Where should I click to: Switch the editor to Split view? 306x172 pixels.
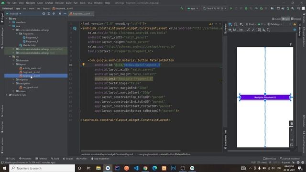point(286,19)
